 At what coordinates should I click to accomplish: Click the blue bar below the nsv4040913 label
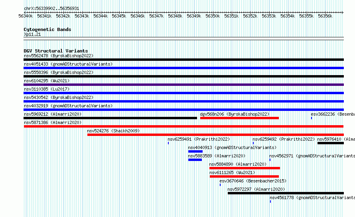pos(195,151)
